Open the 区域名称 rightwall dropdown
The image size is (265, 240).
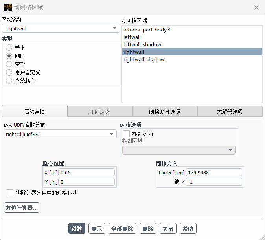[x=61, y=28]
